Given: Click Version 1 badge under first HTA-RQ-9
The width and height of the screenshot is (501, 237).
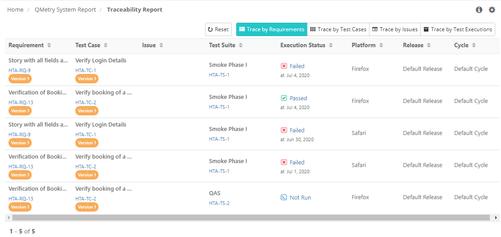Looking at the screenshot, I should (20, 79).
